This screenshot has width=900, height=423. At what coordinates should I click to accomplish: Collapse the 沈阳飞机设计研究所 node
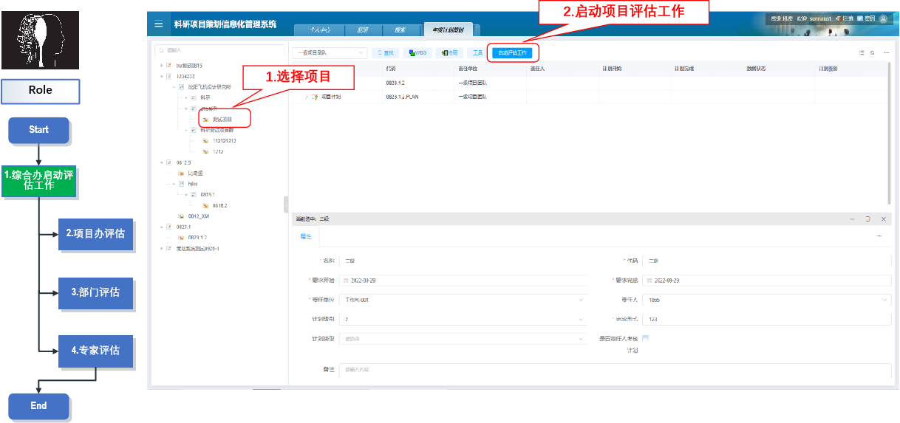[174, 86]
